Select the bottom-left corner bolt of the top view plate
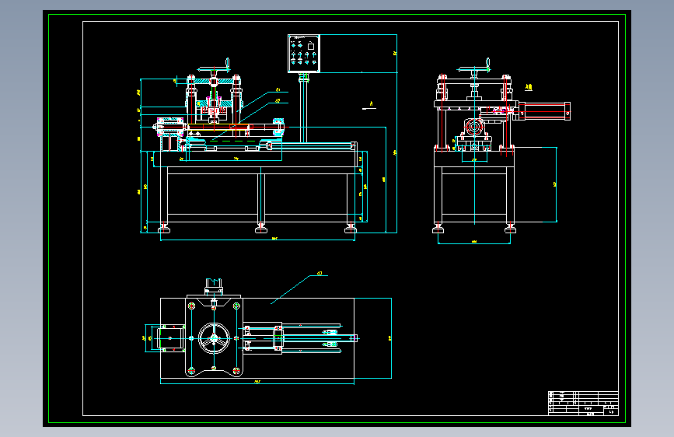This screenshot has width=674, height=437. pyautogui.click(x=192, y=370)
